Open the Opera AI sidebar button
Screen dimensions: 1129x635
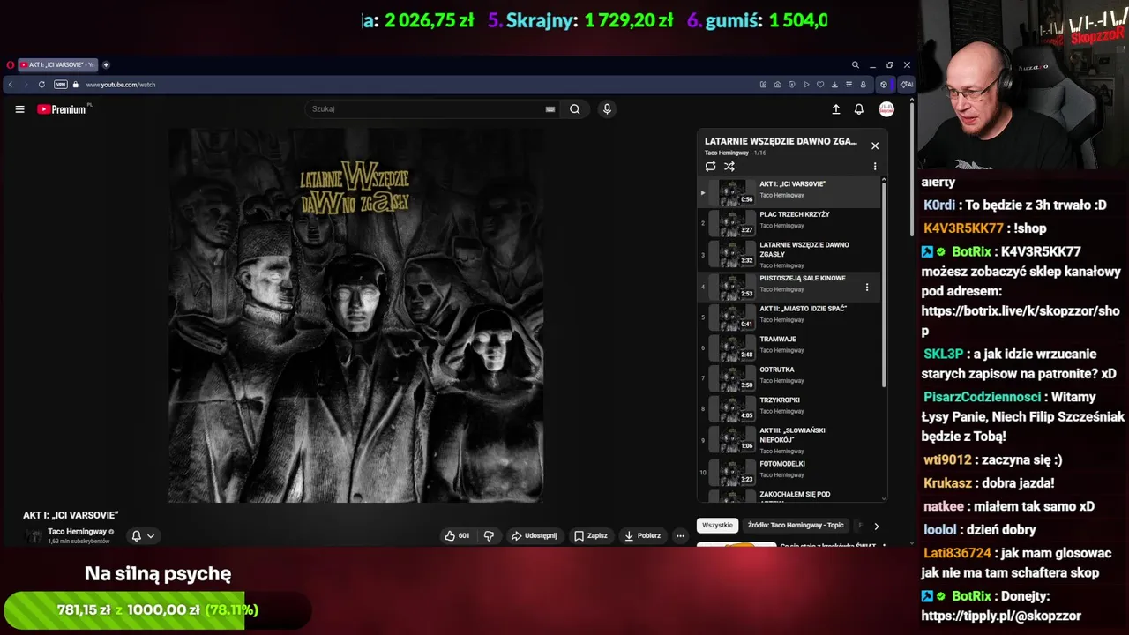[907, 85]
